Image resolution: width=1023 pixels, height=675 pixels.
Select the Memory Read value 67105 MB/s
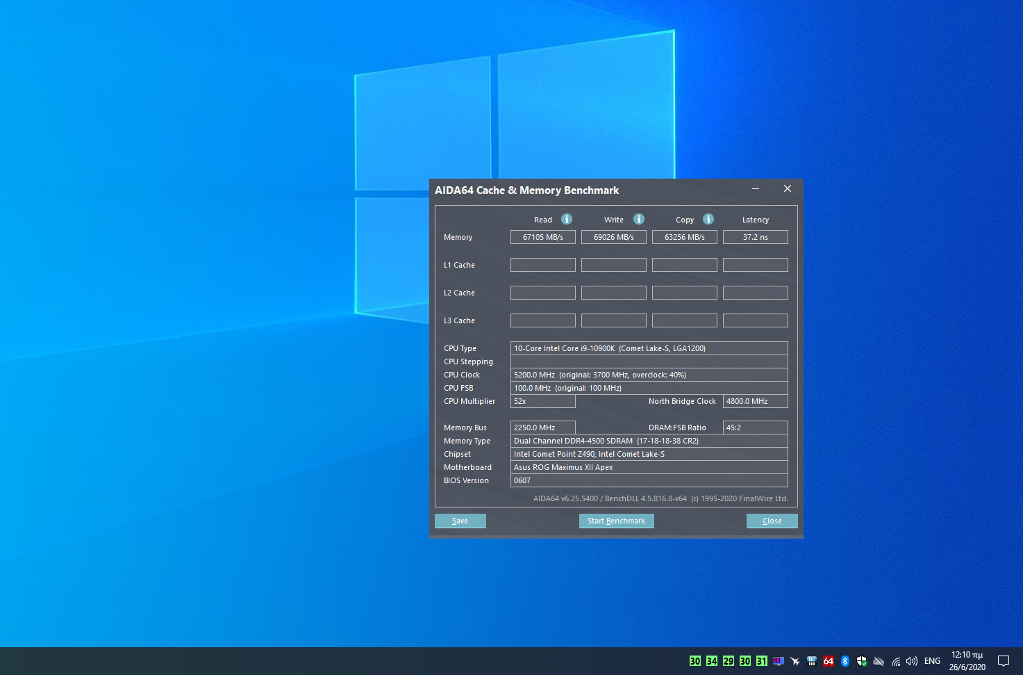(x=543, y=237)
